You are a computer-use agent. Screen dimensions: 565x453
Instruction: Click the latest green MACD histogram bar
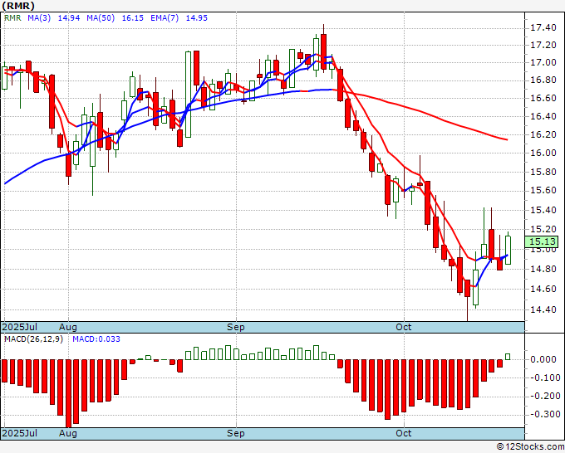508,357
